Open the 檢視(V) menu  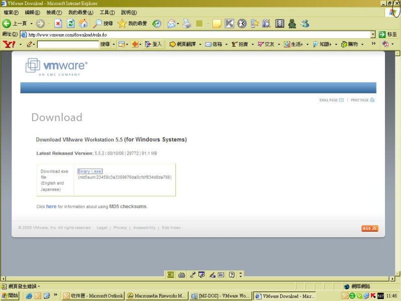point(54,12)
